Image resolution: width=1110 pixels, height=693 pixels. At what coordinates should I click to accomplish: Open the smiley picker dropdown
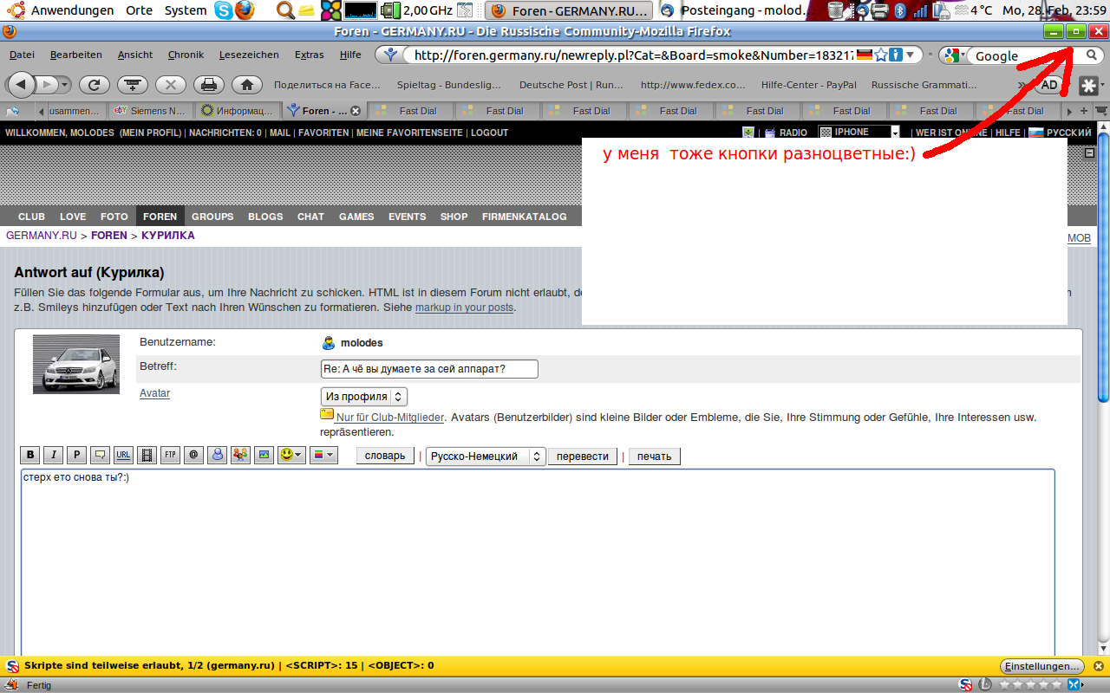coord(291,455)
